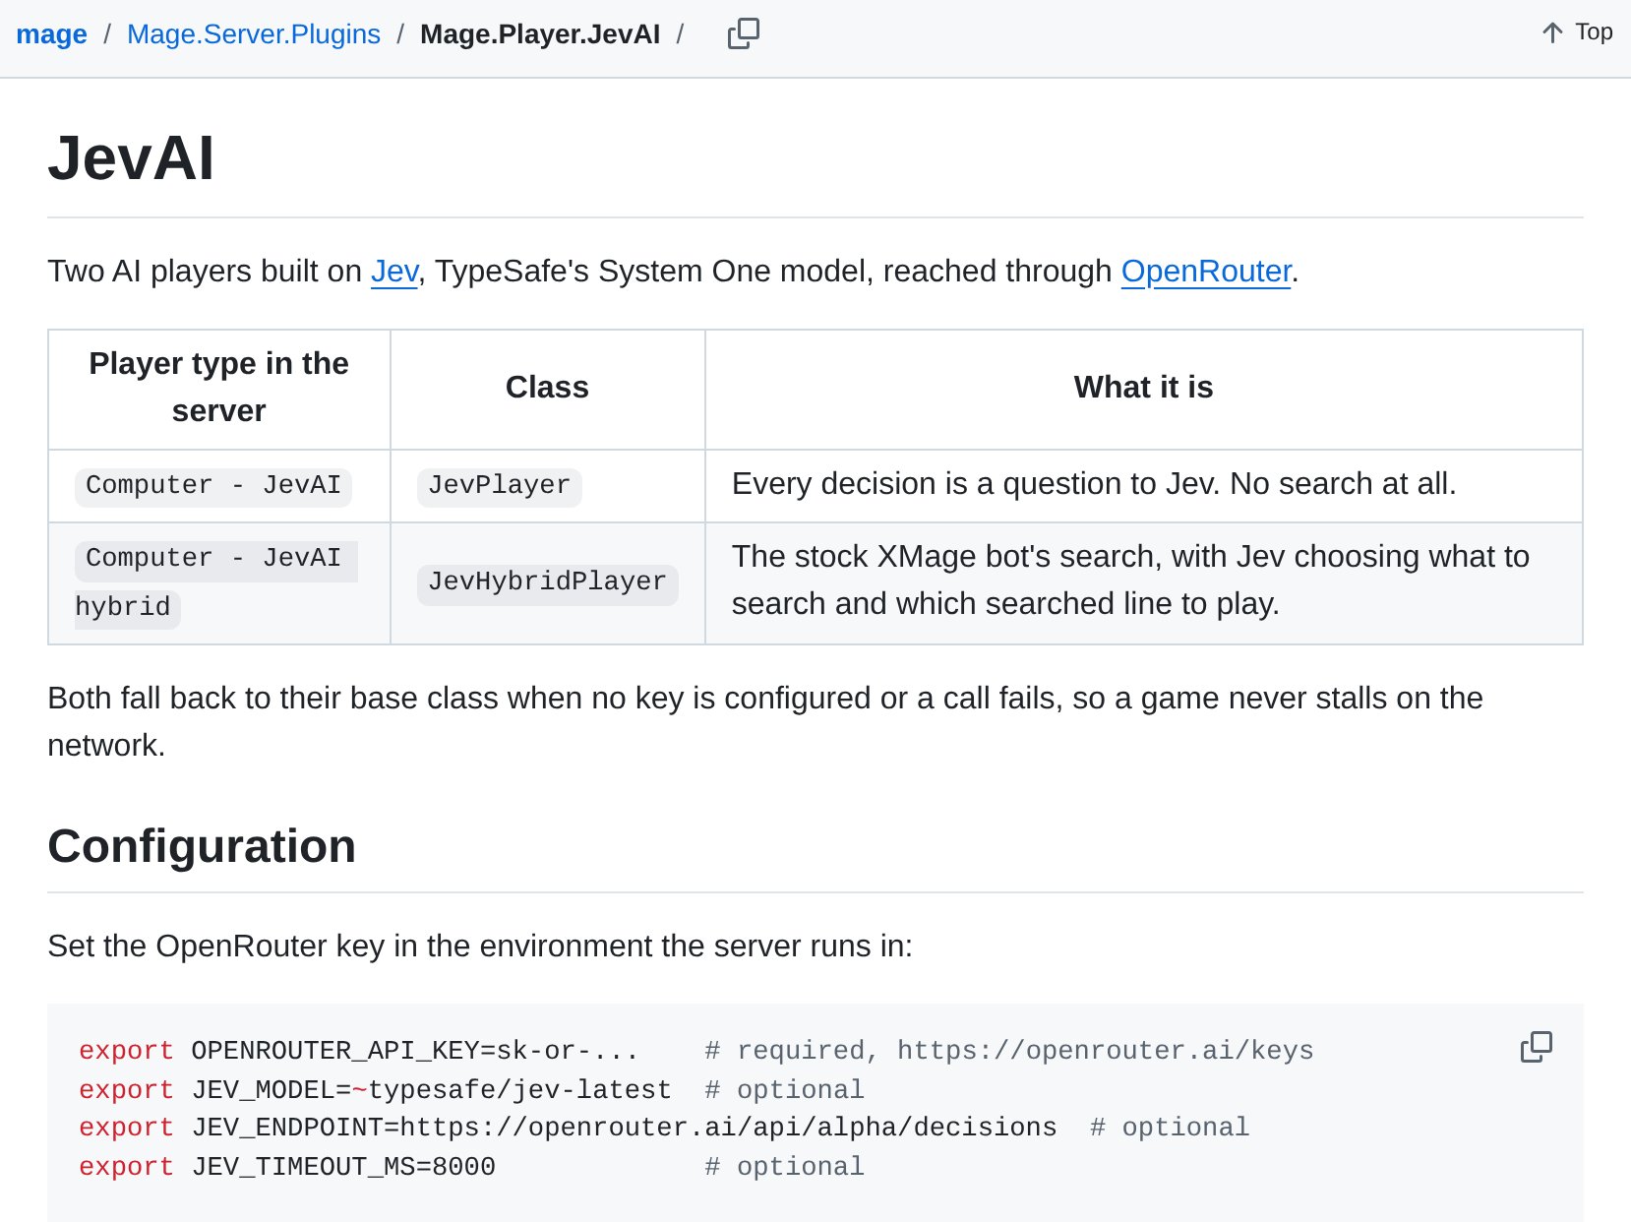Screen dimensions: 1631x1222
Task: Select the 'Class' column header
Action: 547,388
